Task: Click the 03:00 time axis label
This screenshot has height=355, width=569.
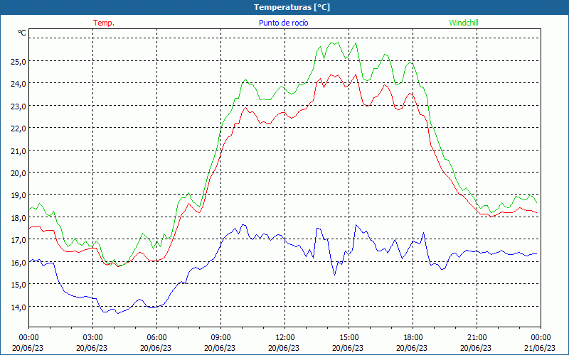Action: pyautogui.click(x=92, y=338)
